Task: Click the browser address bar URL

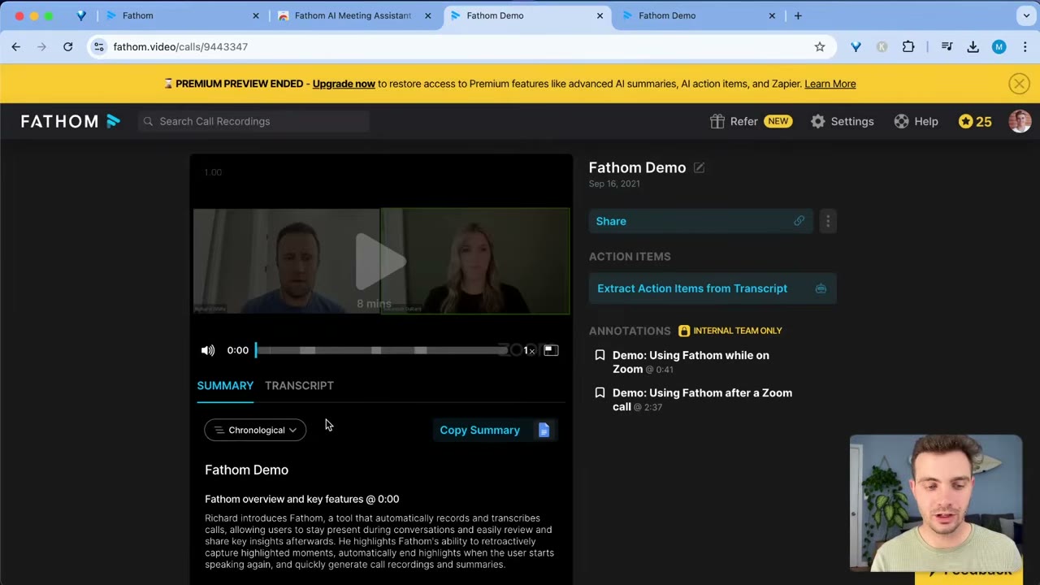Action: pyautogui.click(x=180, y=47)
